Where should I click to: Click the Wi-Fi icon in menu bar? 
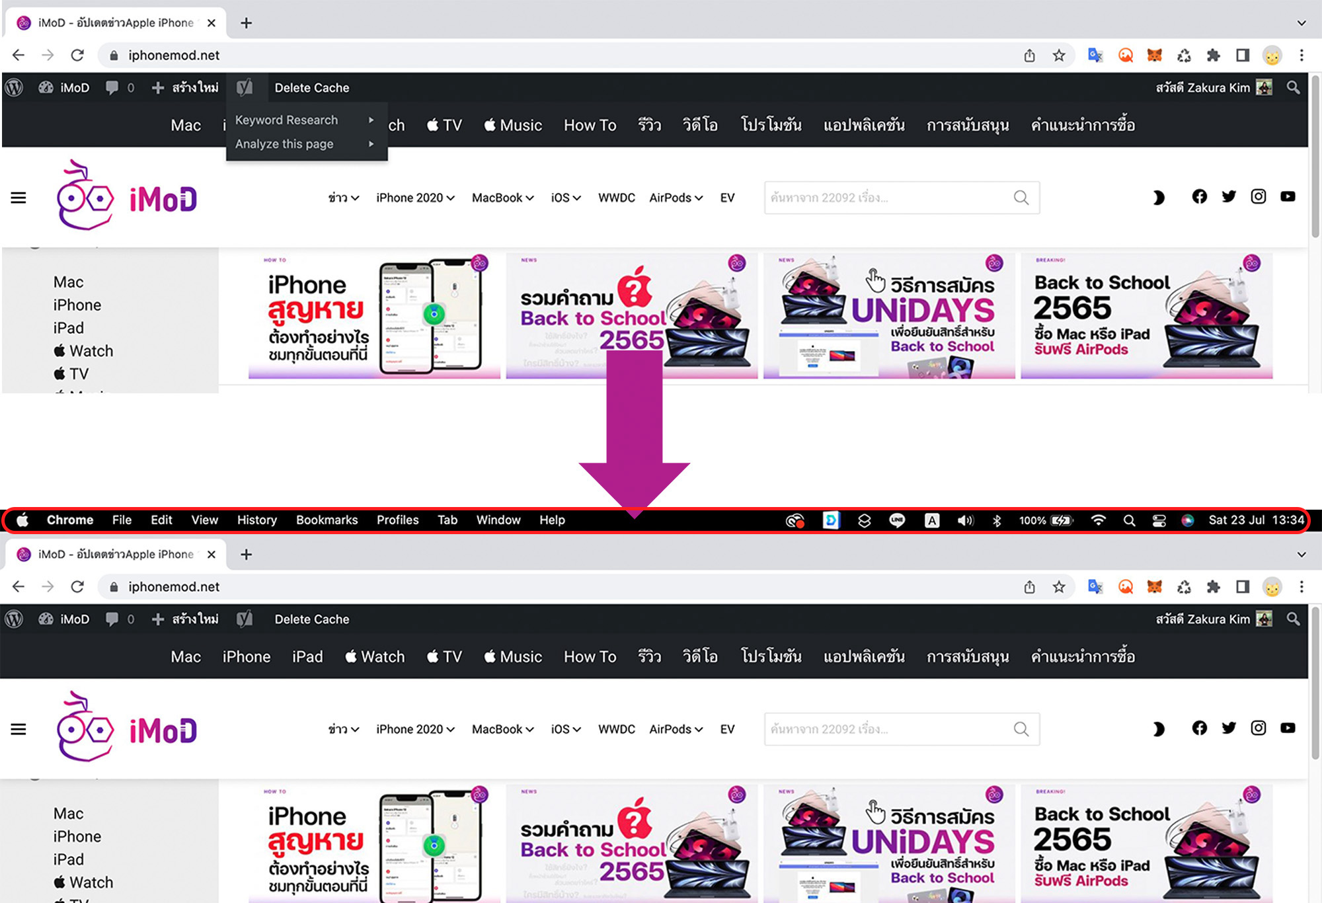pyautogui.click(x=1098, y=520)
